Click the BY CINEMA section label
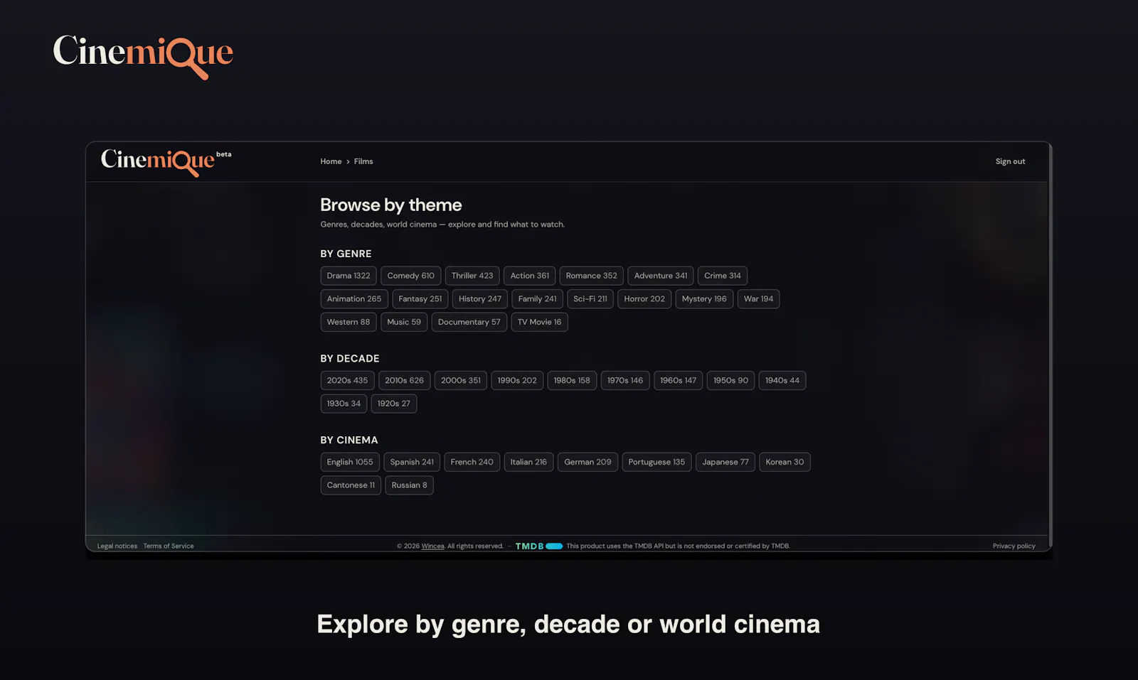Viewport: 1138px width, 680px height. pyautogui.click(x=349, y=441)
